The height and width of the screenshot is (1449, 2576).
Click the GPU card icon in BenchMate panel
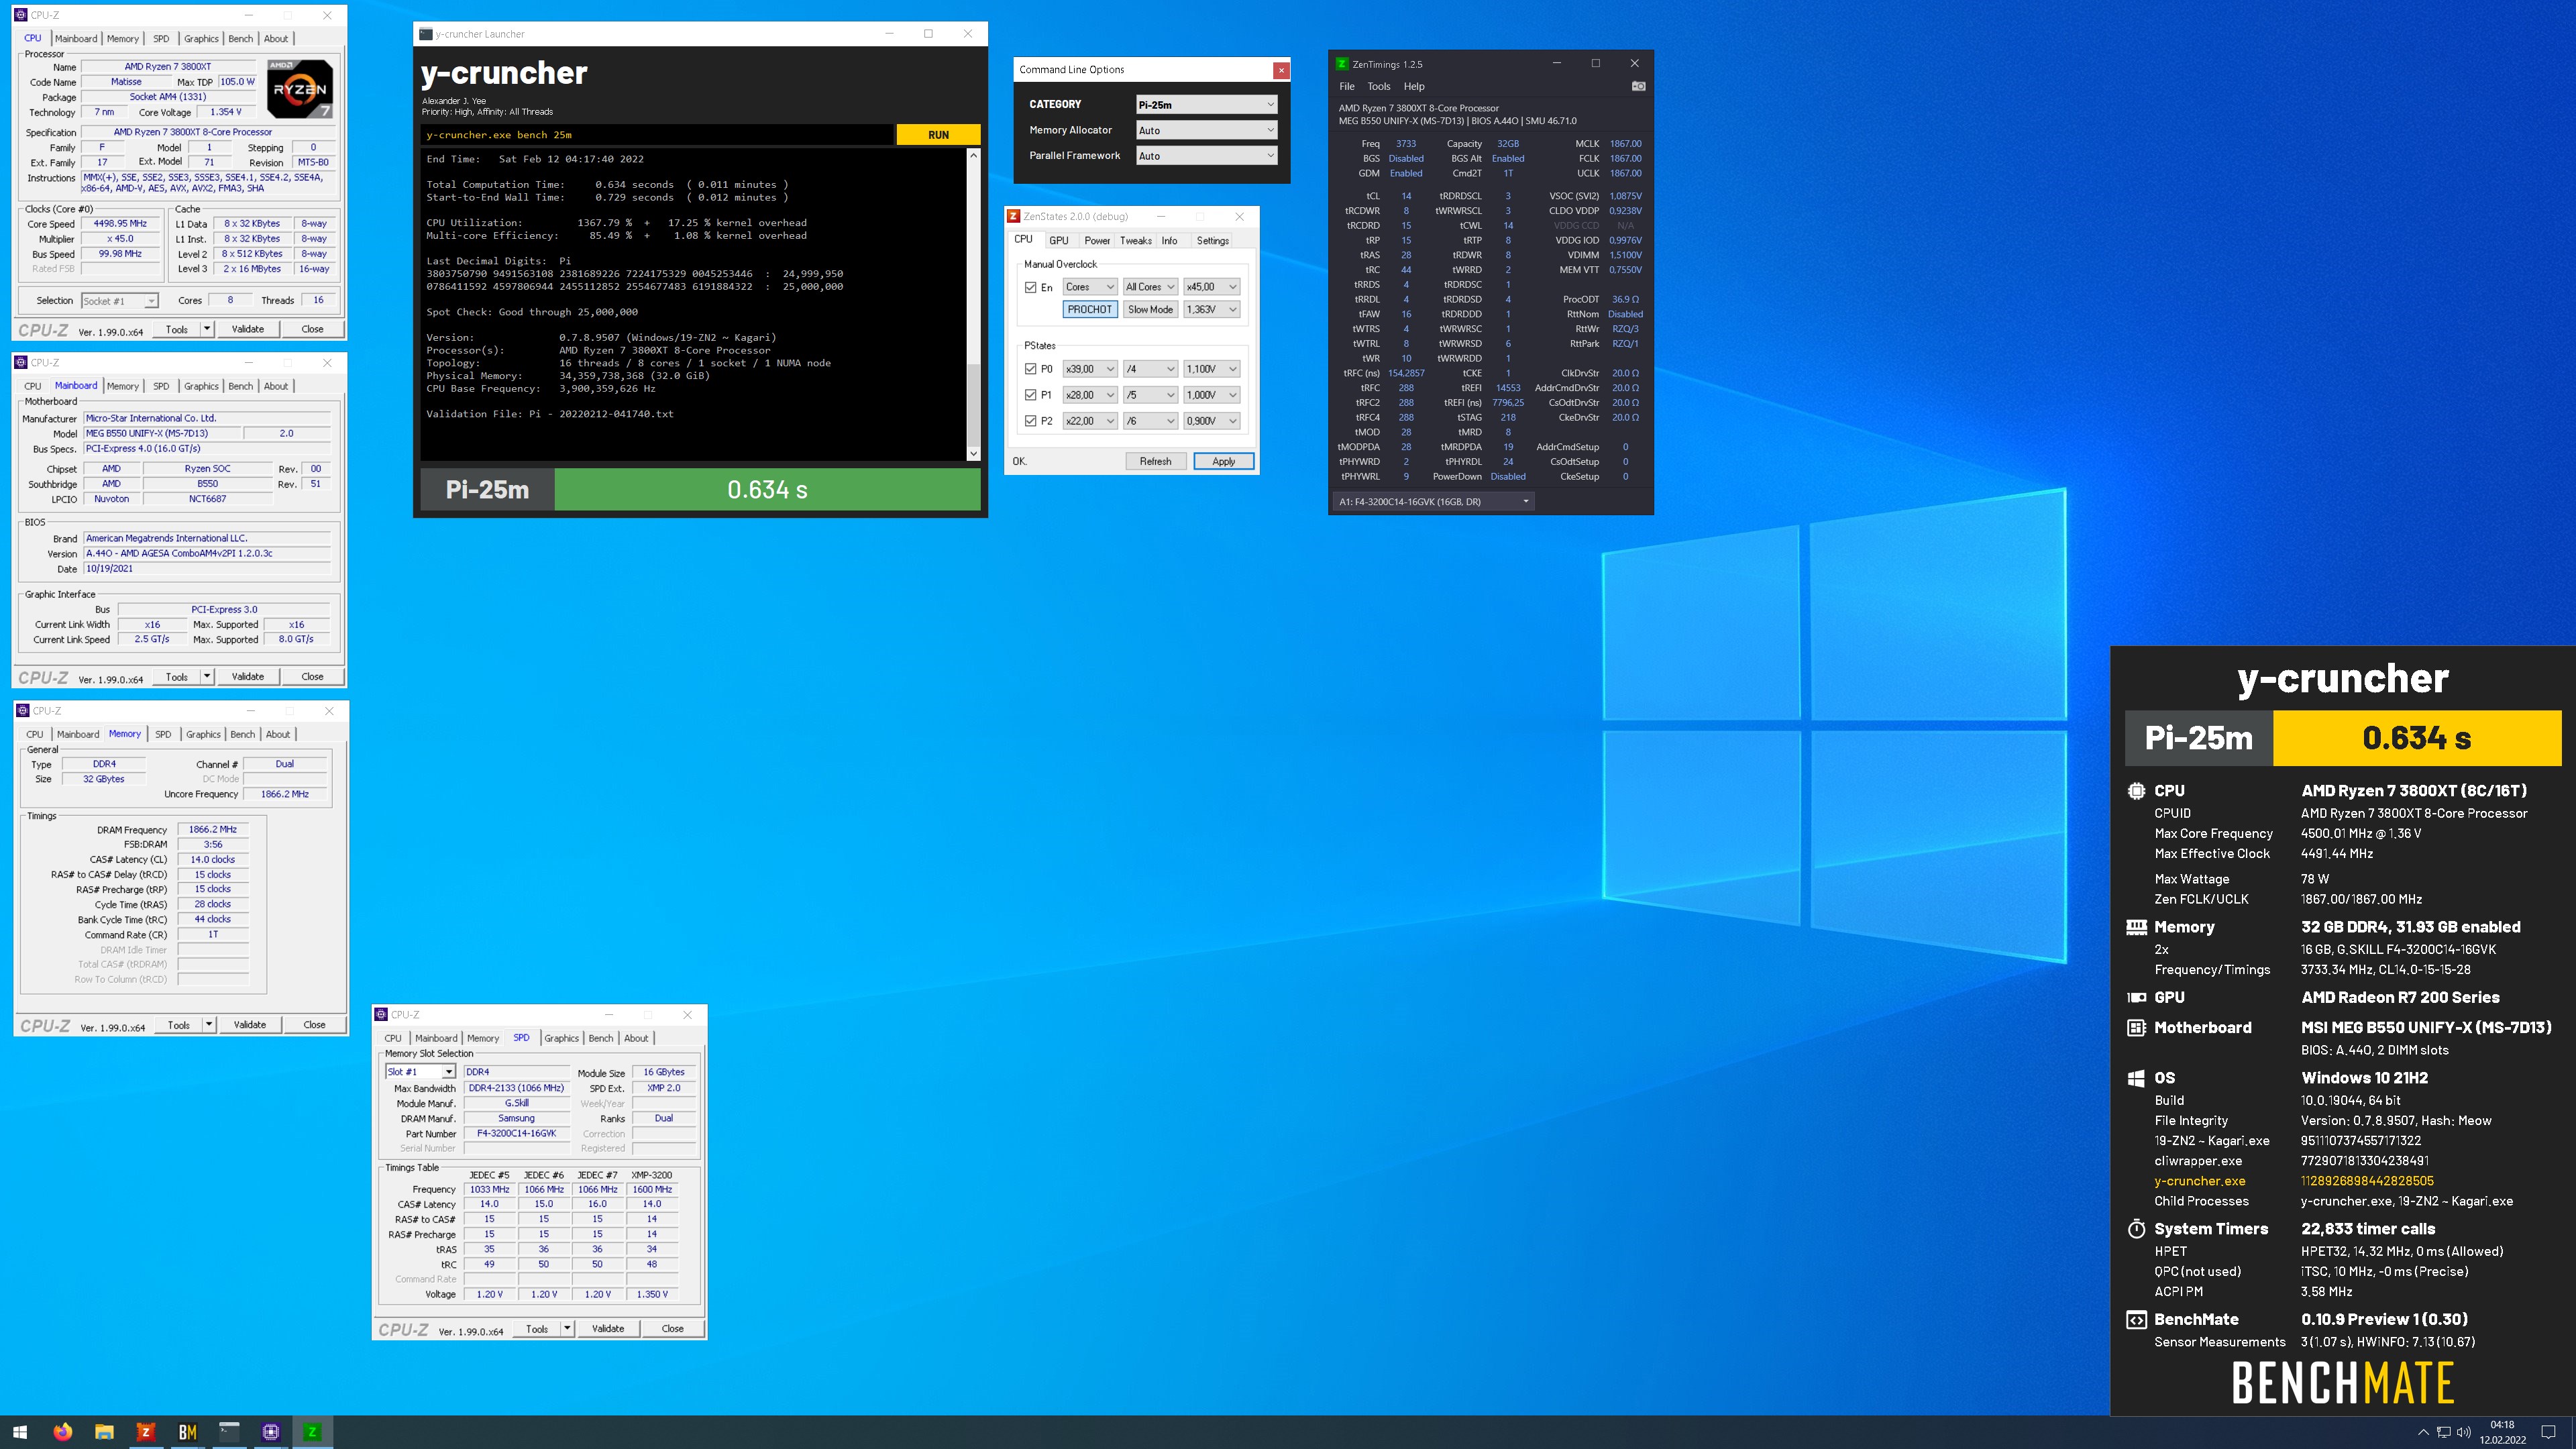[x=2136, y=997]
